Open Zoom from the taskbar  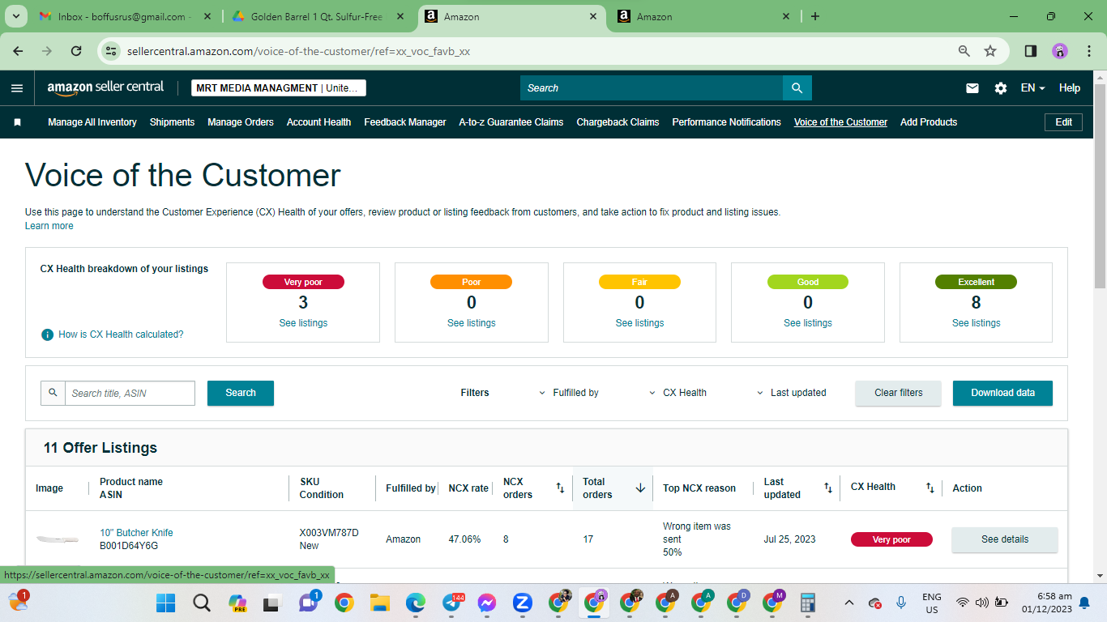523,603
